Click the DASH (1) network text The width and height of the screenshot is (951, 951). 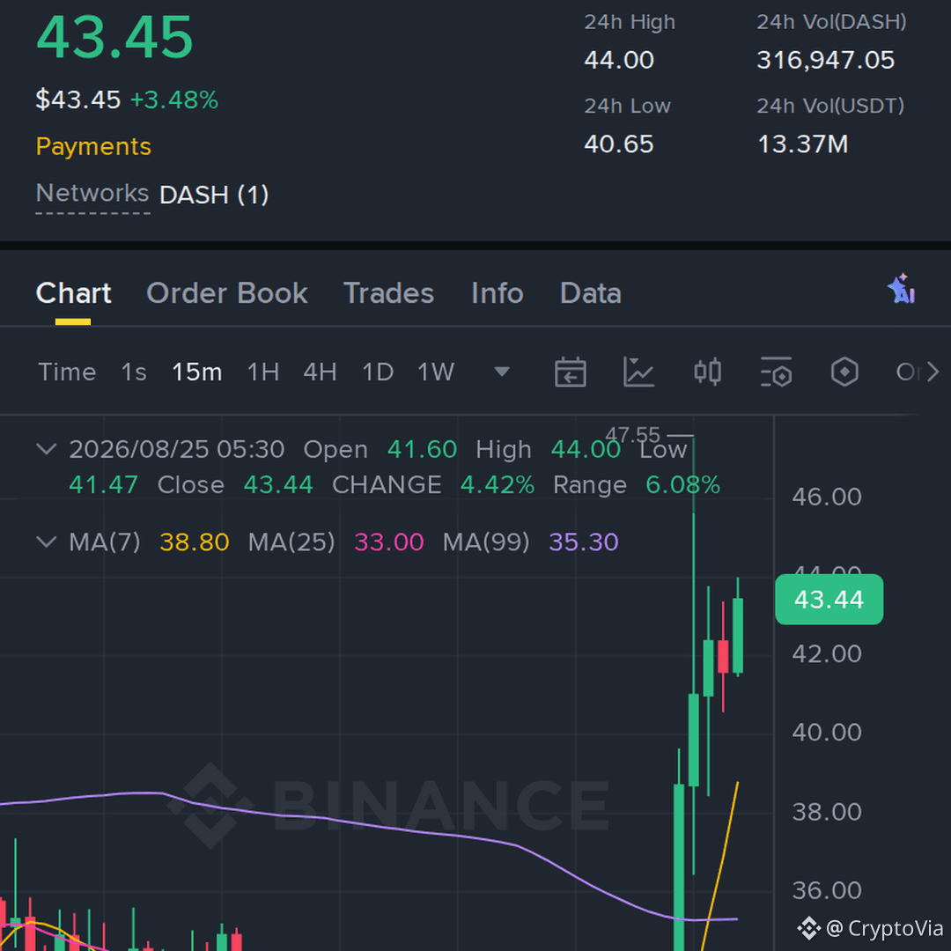pyautogui.click(x=214, y=195)
